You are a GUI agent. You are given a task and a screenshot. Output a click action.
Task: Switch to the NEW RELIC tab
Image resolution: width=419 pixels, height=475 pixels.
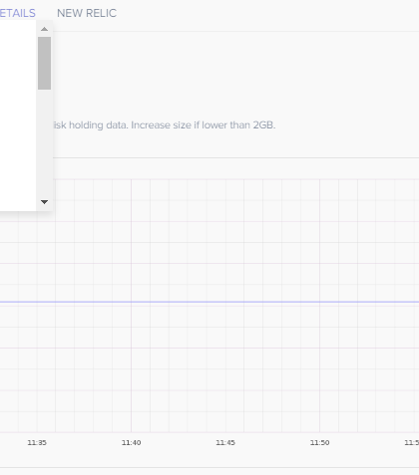point(87,13)
